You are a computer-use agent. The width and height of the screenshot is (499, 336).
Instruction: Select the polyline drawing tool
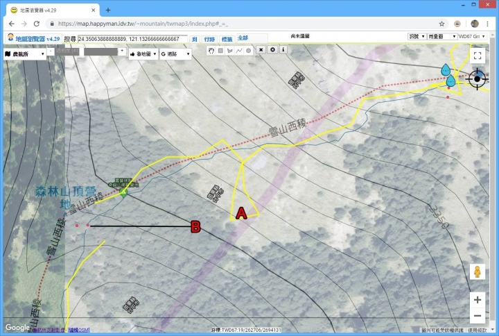pyautogui.click(x=239, y=51)
